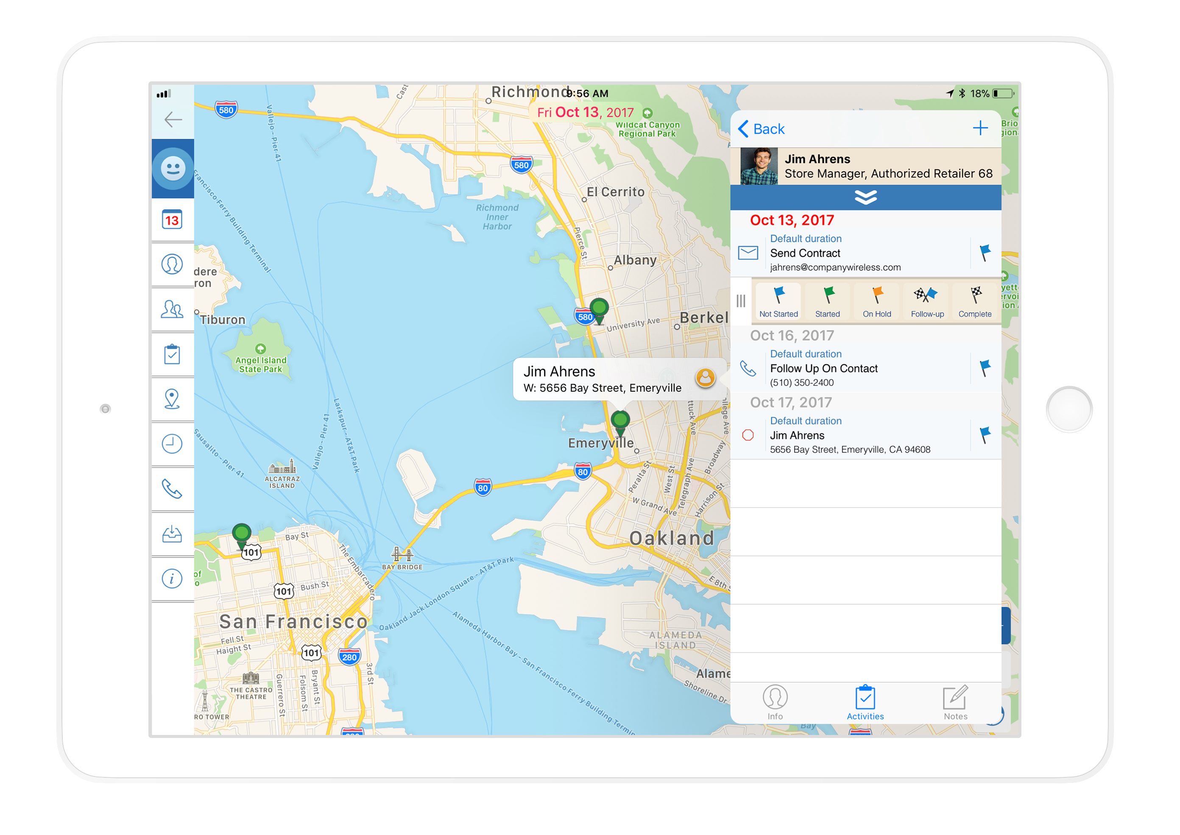
Task: Tap the back arrow in the left sidebar
Action: click(x=173, y=120)
